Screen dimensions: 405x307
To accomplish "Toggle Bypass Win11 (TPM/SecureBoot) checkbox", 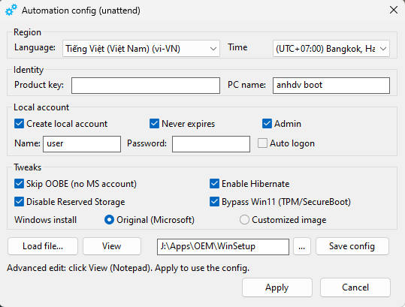I will coord(214,202).
